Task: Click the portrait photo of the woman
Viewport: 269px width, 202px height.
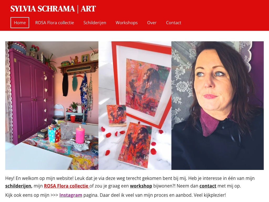Action: point(218,105)
